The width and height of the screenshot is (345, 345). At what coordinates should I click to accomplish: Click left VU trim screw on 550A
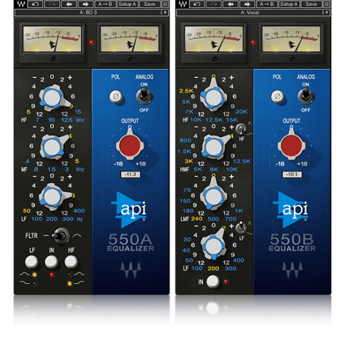(x=52, y=59)
